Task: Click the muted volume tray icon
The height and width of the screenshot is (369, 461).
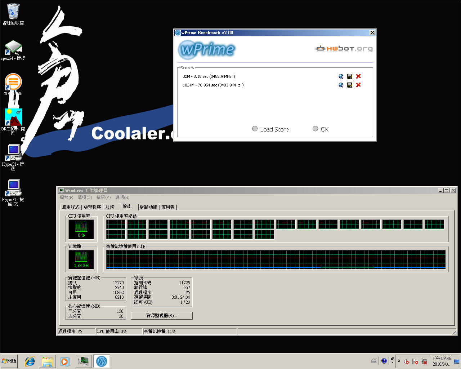Action: (407, 361)
